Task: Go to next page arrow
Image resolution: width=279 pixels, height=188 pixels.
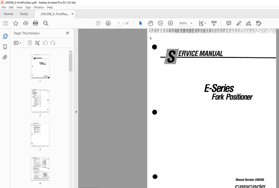Action: [x=108, y=23]
